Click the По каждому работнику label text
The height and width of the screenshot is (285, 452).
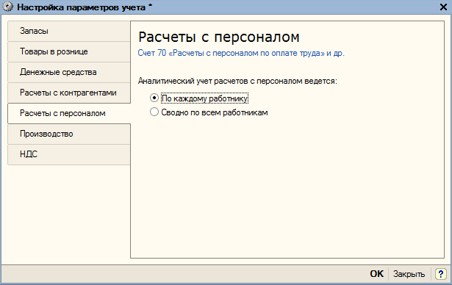[204, 98]
